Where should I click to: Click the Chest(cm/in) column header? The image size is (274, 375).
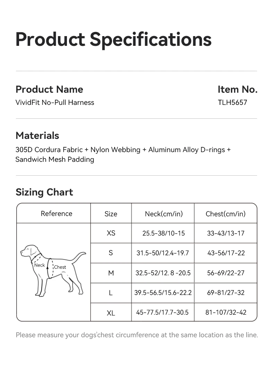tap(226, 214)
